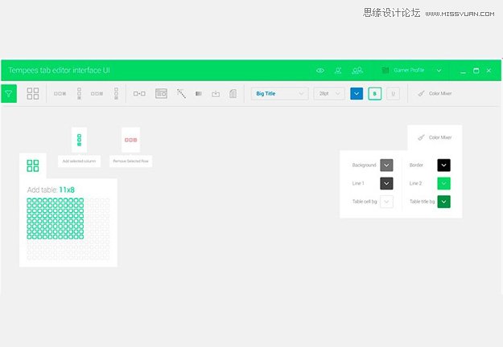
Task: Click the Remove Selected Row label
Action: (x=131, y=161)
